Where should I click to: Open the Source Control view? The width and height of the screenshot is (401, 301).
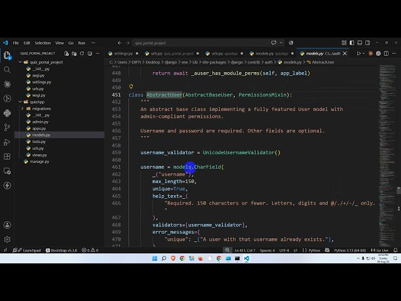tap(7, 127)
